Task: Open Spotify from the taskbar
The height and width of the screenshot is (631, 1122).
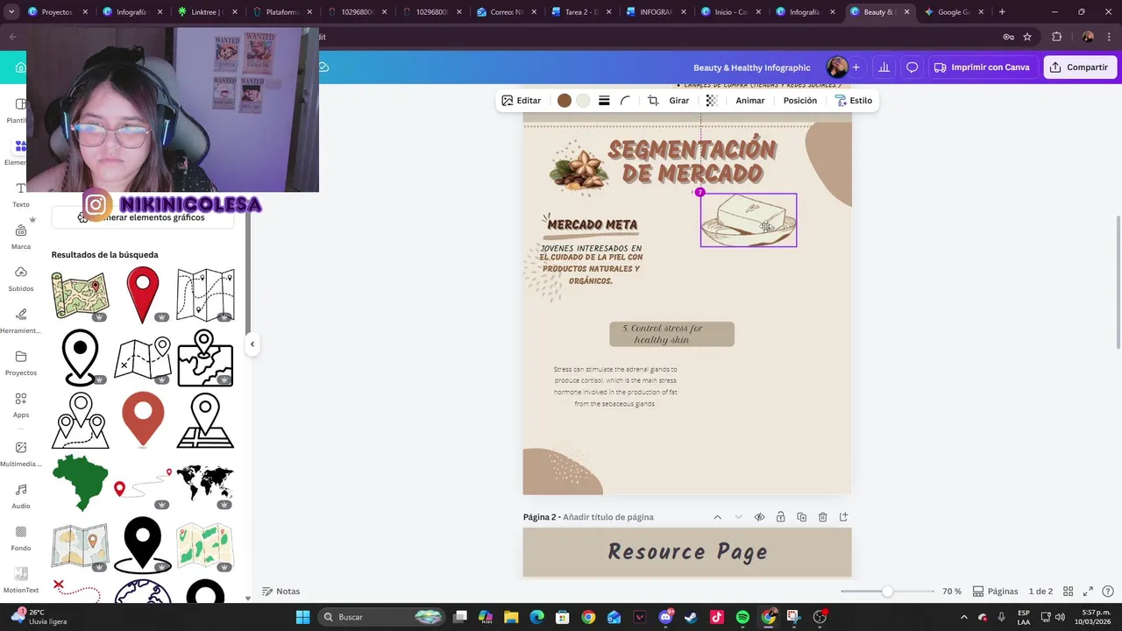Action: (742, 617)
